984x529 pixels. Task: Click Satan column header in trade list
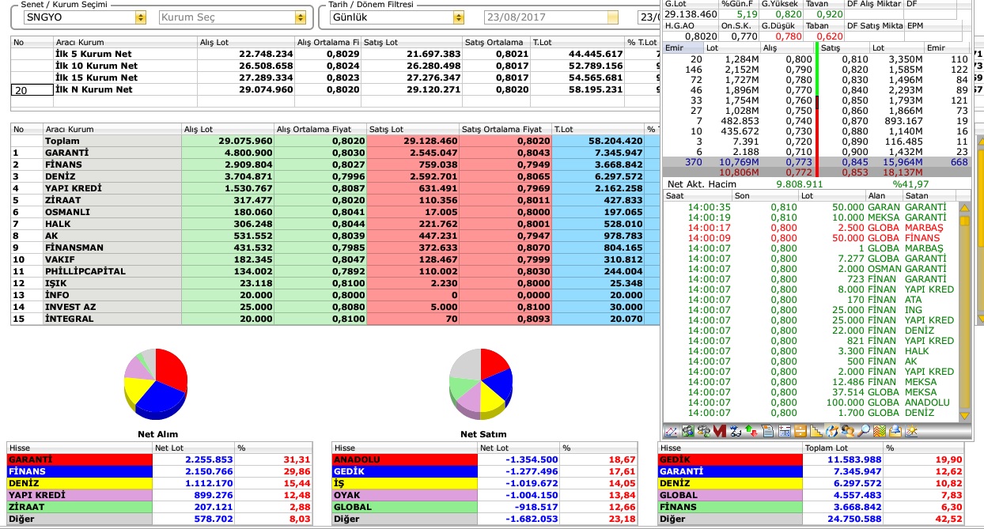(x=929, y=195)
